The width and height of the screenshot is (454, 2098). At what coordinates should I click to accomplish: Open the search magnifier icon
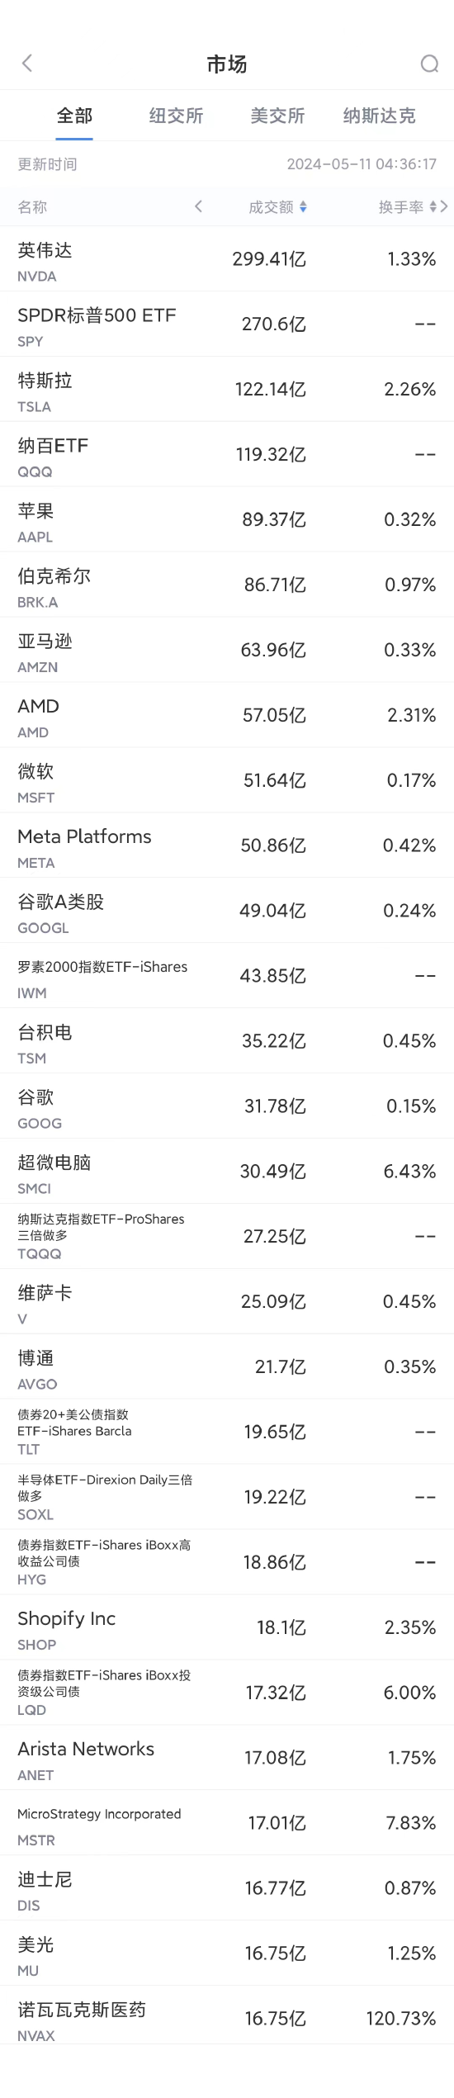tap(429, 64)
